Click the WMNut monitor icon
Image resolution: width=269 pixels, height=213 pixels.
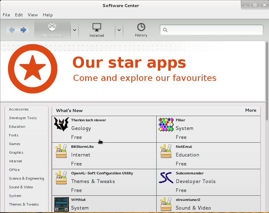click(61, 204)
